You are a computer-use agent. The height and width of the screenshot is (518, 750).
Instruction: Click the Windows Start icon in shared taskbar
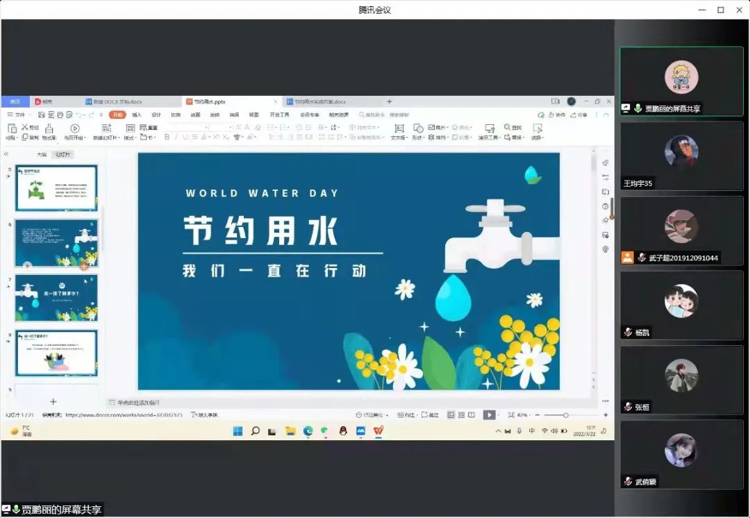click(237, 431)
